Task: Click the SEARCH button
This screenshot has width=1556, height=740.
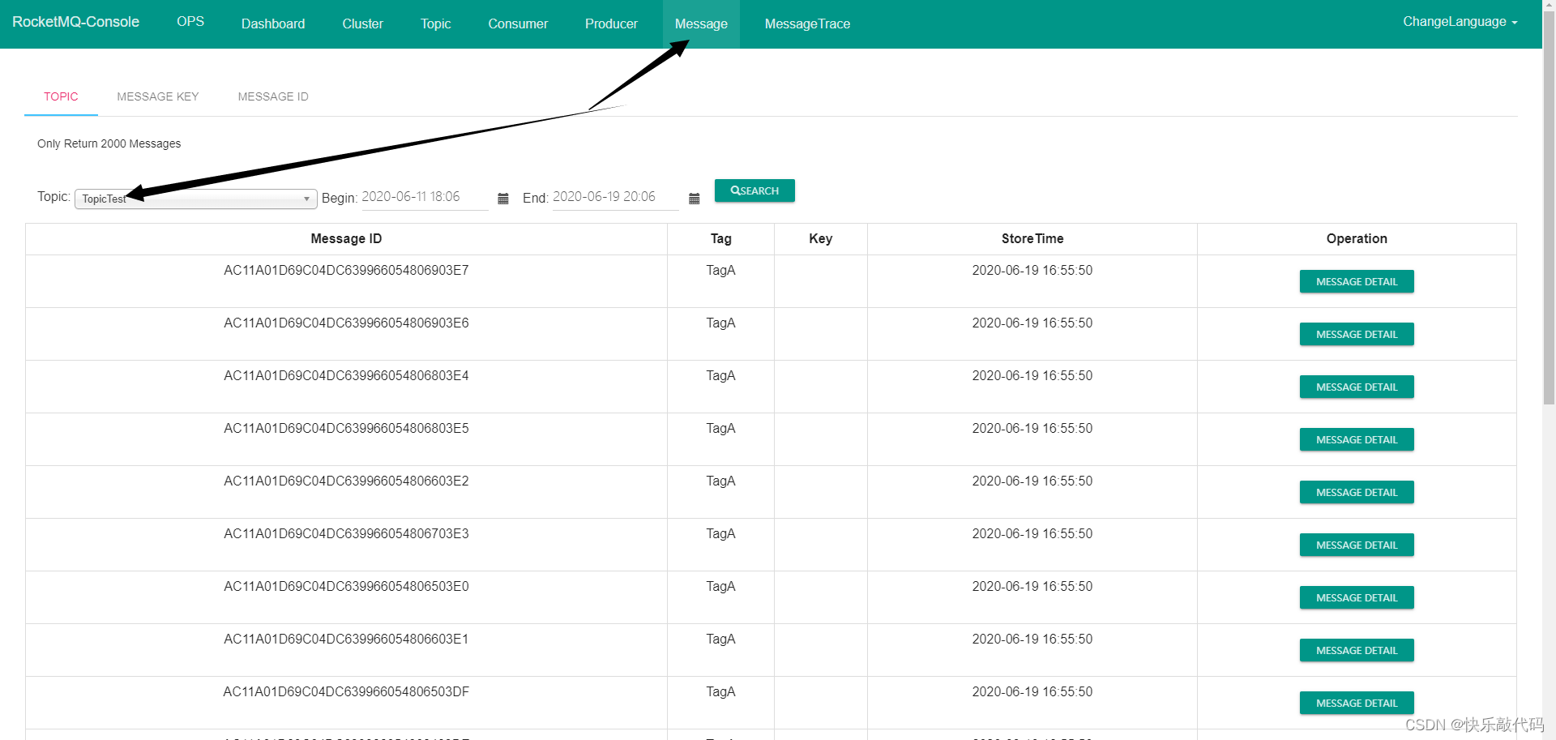Action: coord(754,190)
